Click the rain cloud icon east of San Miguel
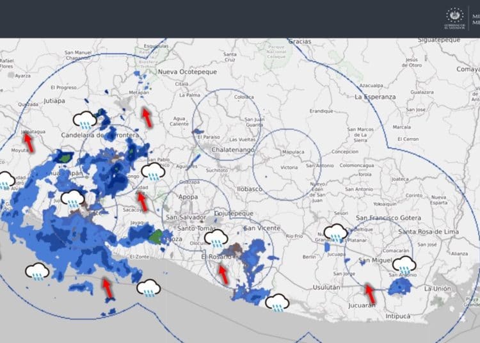Viewport: 480px width, 343px height. coord(404,265)
